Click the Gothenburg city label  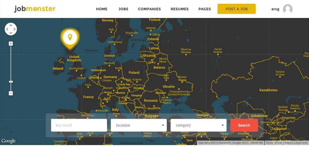coord(115,42)
